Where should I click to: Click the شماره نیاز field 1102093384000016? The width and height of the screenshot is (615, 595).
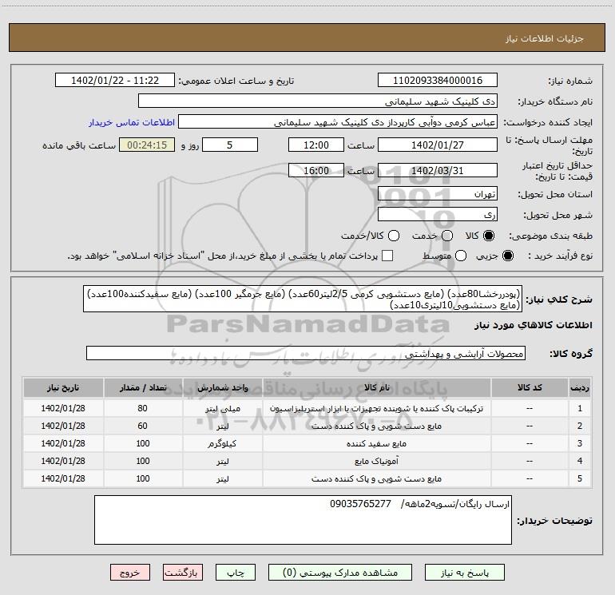click(x=438, y=80)
